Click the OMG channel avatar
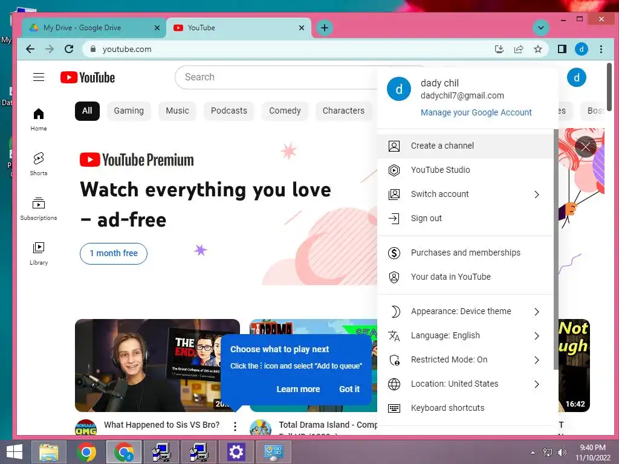Viewport: 619px width, 464px height. (x=86, y=428)
